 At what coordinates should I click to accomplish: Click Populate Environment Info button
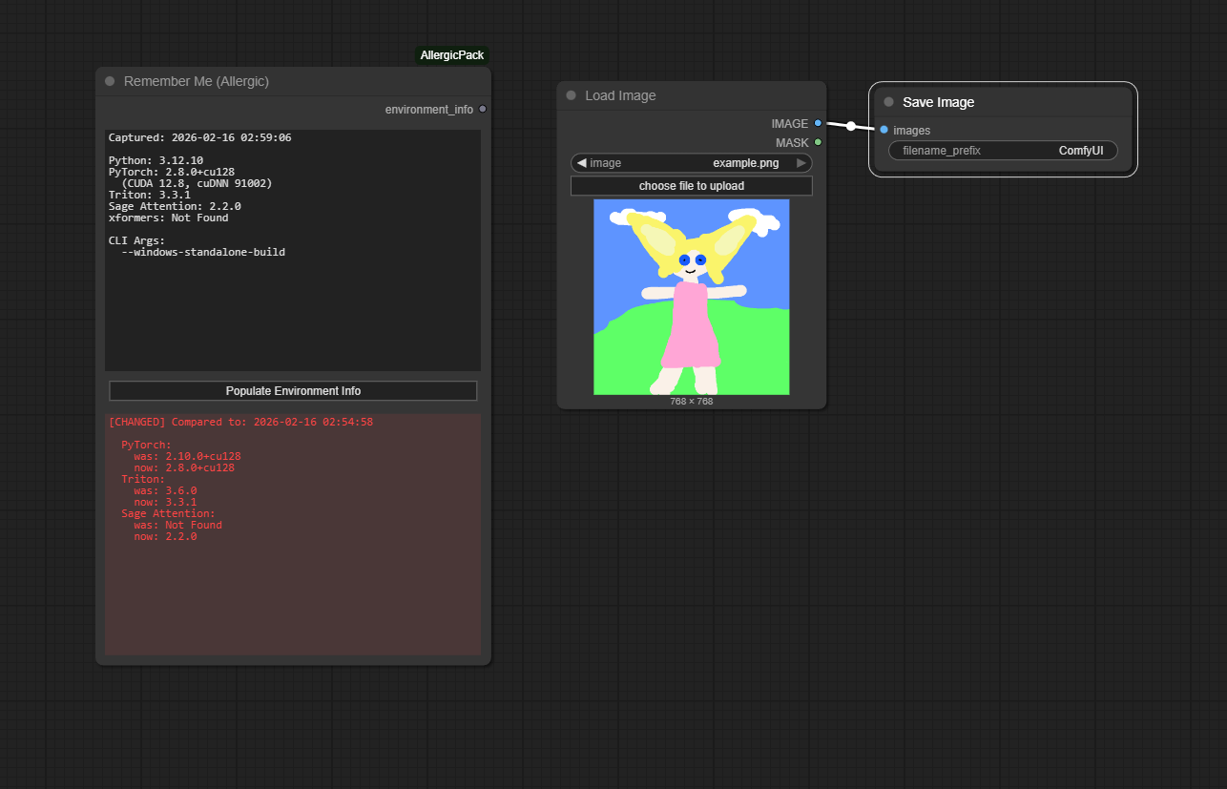[x=293, y=391]
